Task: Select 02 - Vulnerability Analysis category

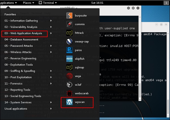Action: point(21,27)
